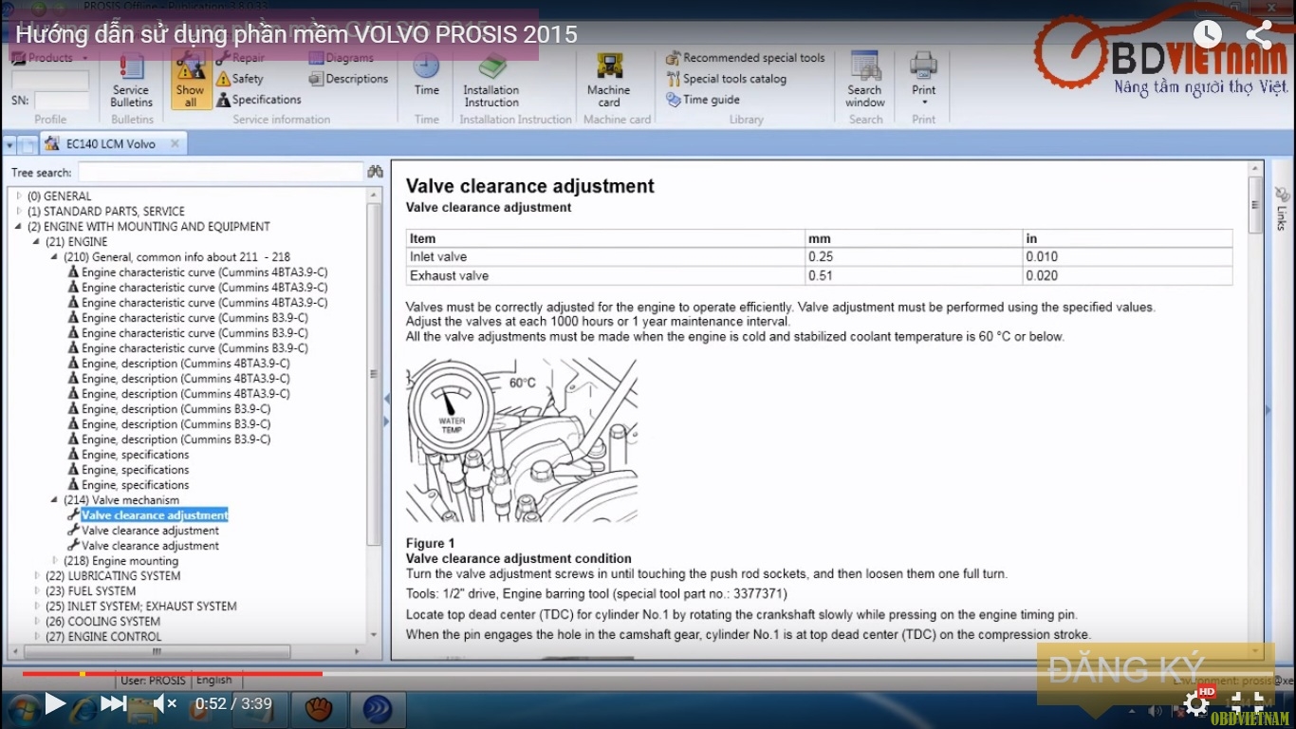
Task: Click the Watch later clock icon
Action: click(x=1208, y=34)
